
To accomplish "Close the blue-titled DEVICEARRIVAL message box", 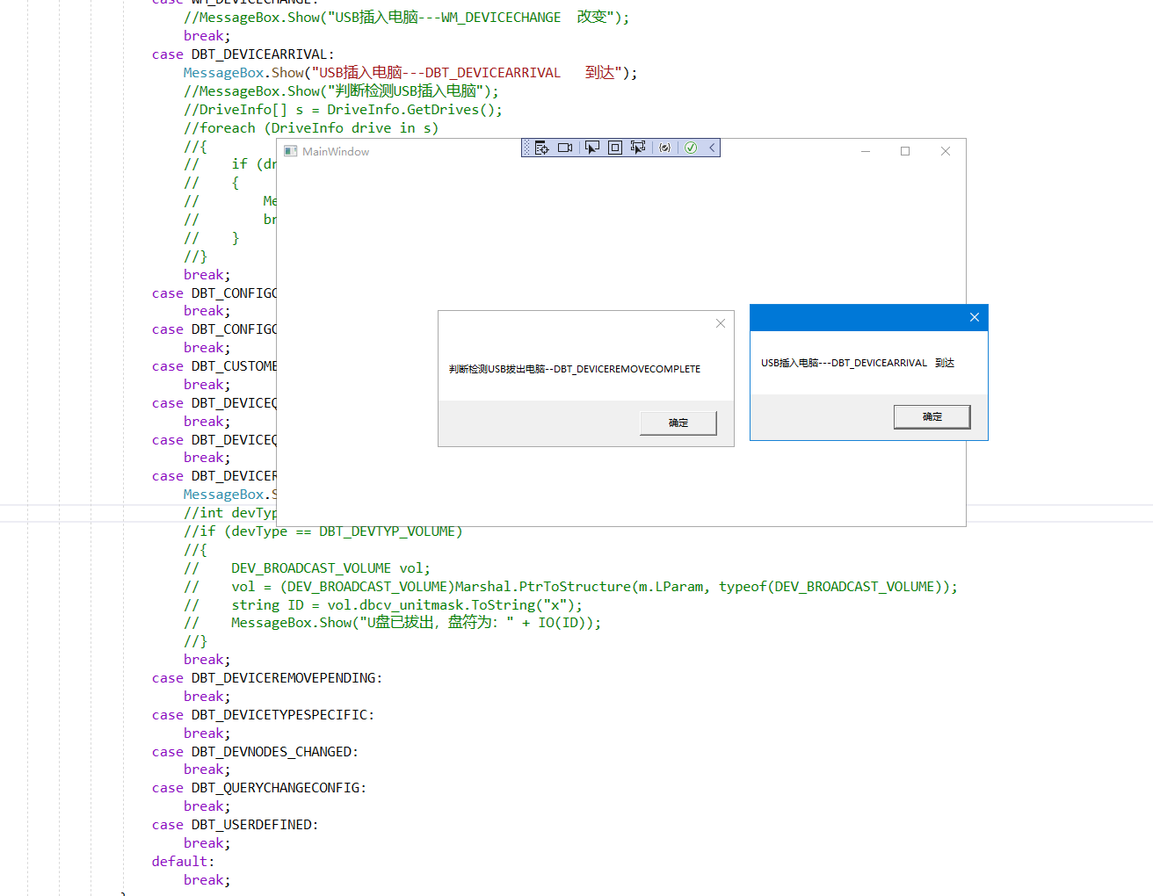I will pos(974,317).
